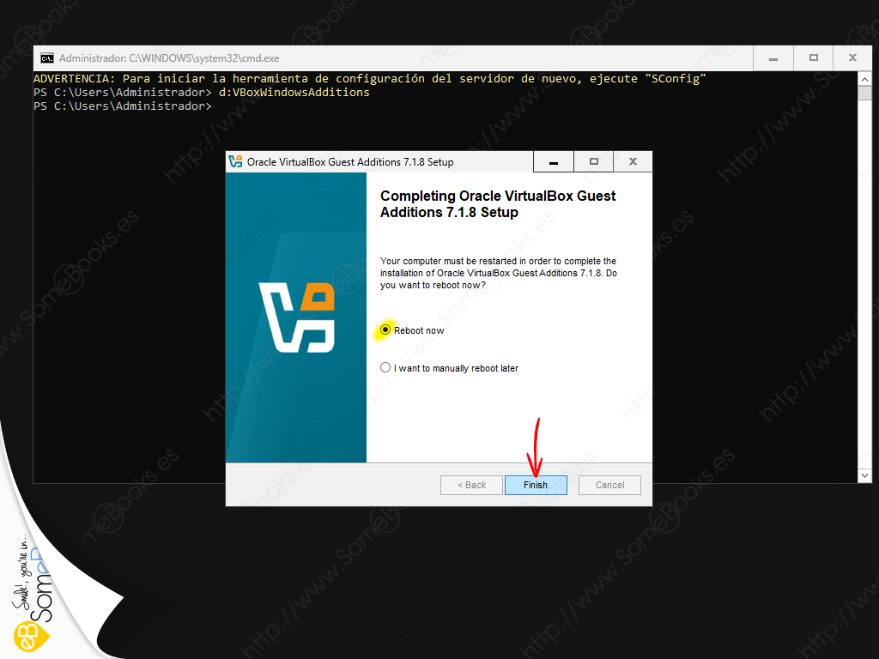
Task: Cancel the Guest Additions setup
Action: click(x=609, y=485)
